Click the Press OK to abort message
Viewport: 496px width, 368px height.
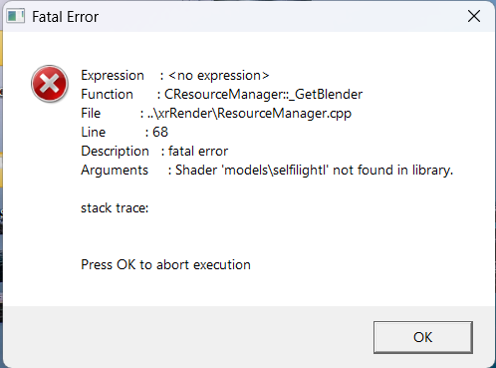tap(165, 265)
